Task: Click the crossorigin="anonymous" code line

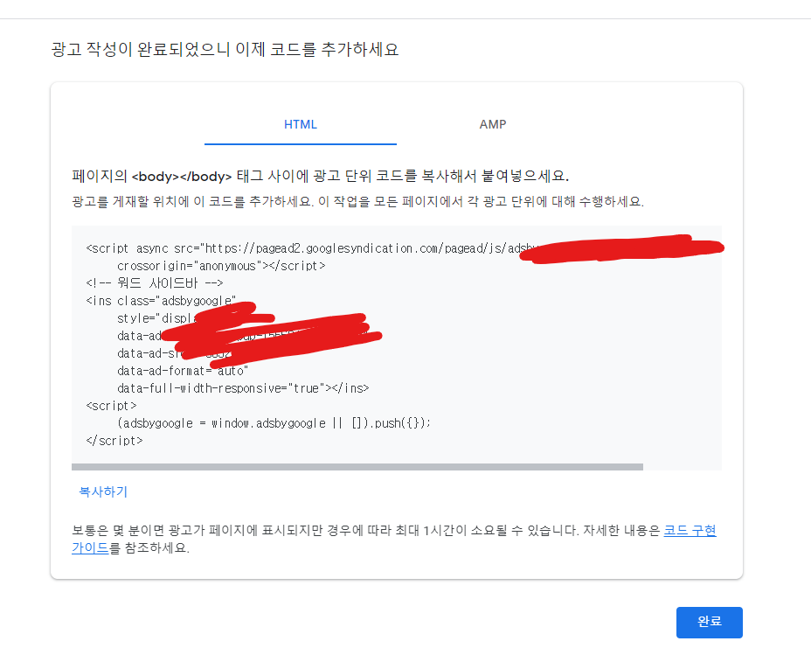Action: point(221,266)
